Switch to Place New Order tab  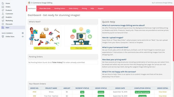coord(45,8)
